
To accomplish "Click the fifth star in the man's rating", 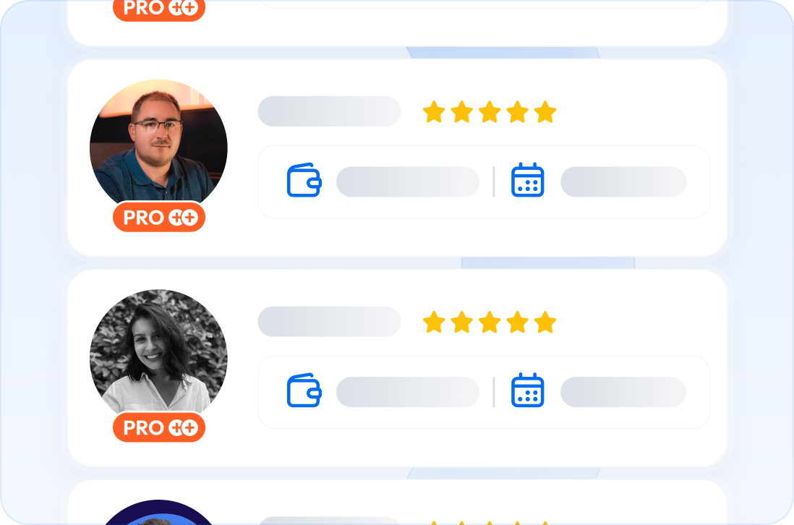I will tap(545, 111).
